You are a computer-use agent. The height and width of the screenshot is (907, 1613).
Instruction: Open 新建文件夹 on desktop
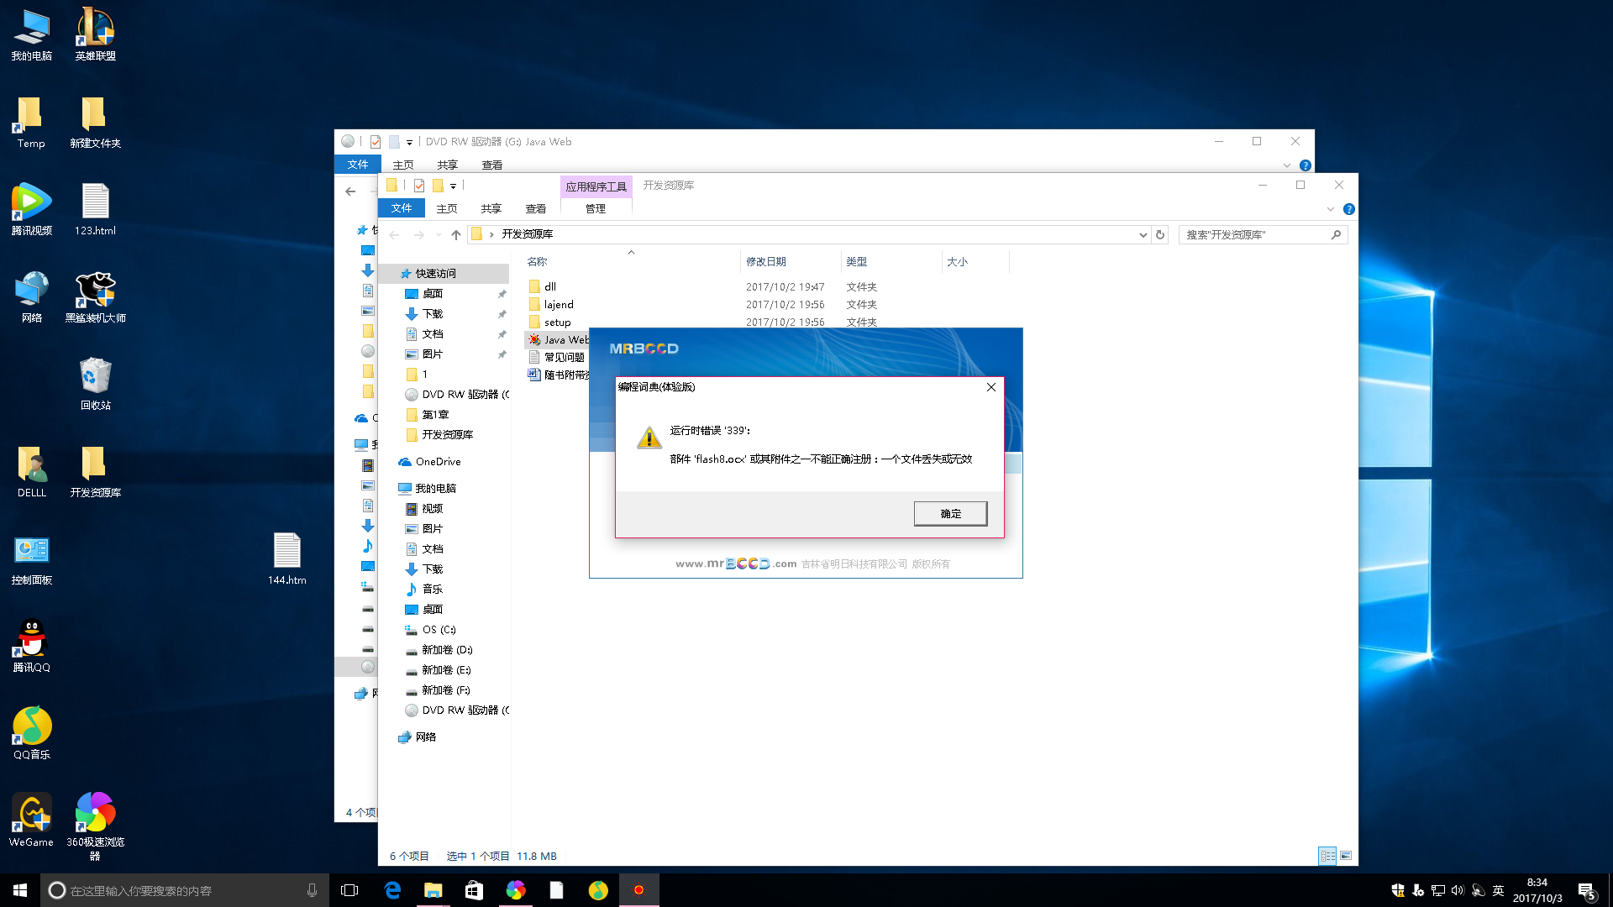click(96, 123)
